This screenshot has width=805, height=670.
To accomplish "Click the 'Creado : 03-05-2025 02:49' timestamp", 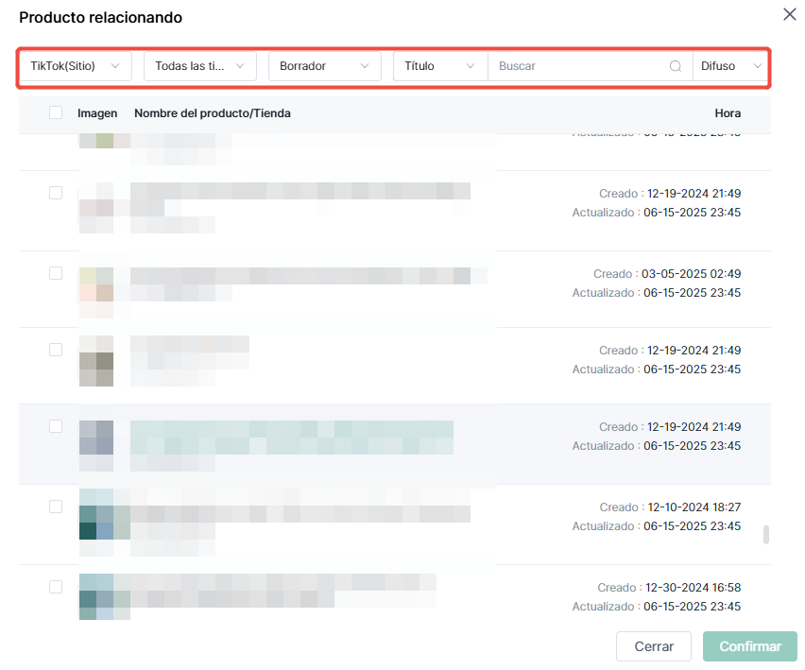I will tap(667, 274).
